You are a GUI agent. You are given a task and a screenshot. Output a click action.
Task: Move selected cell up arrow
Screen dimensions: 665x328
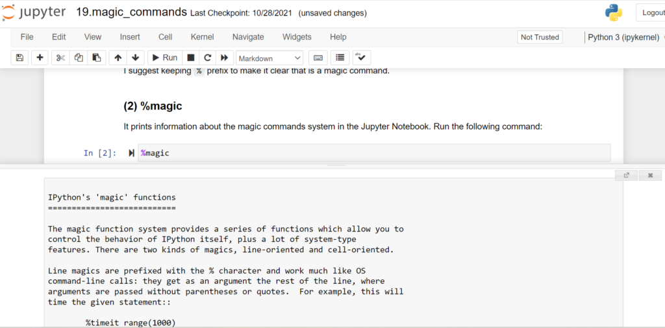118,58
